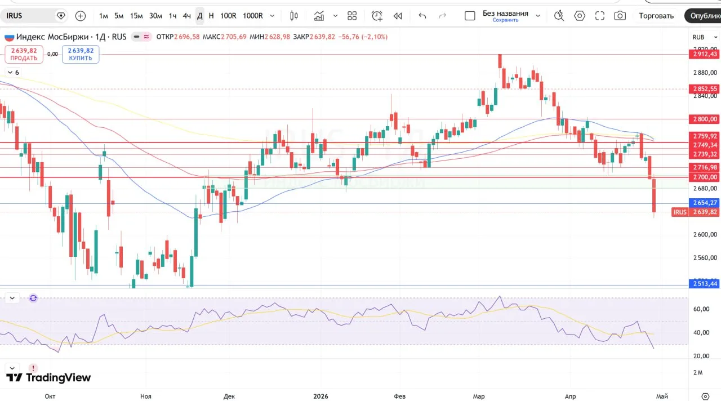
Task: Click the Сохранить link under layout name
Action: [505, 20]
